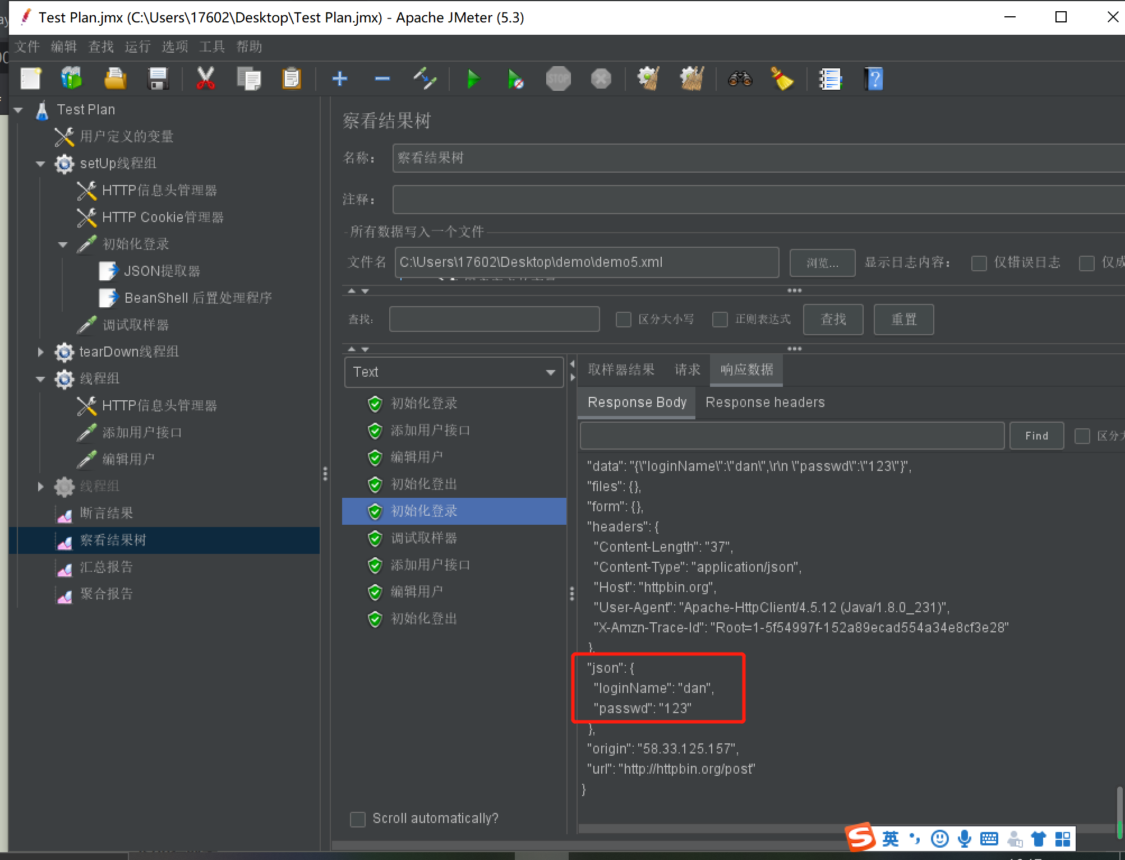Click the Shutdown test icon
The height and width of the screenshot is (860, 1125).
[x=601, y=78]
